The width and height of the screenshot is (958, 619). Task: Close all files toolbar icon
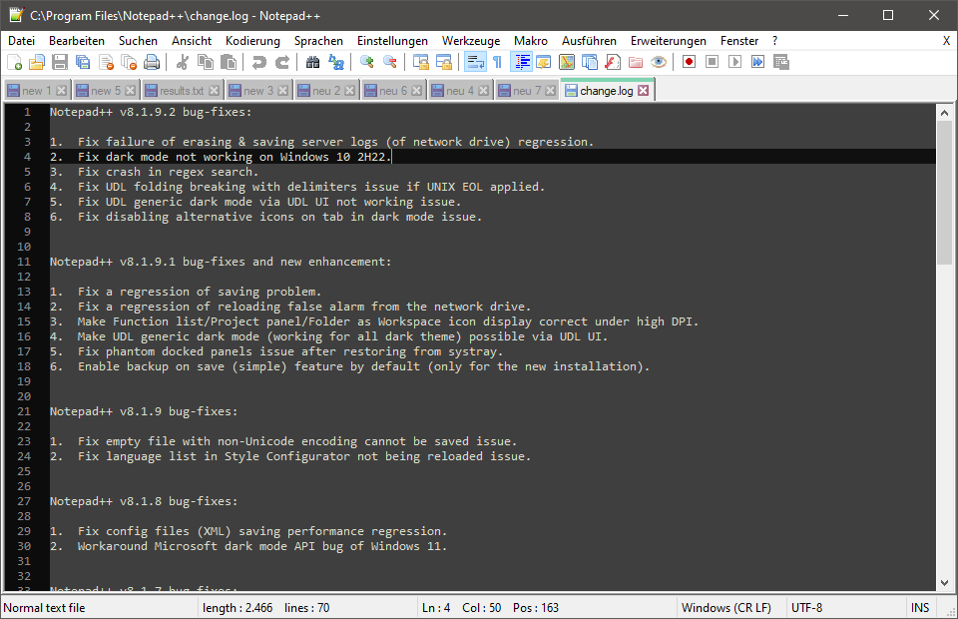[129, 62]
